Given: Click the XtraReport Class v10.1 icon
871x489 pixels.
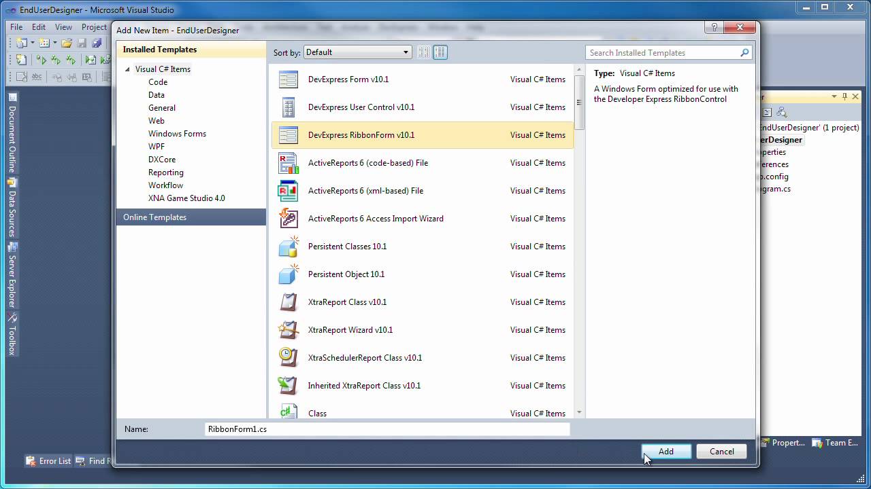Looking at the screenshot, I should tap(289, 302).
